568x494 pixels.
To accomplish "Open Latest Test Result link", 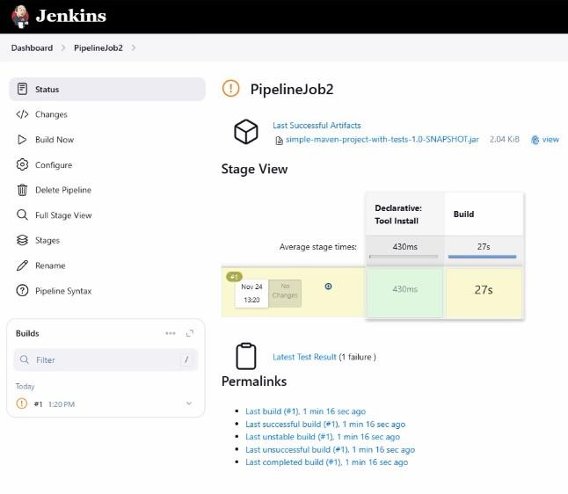I will (304, 357).
